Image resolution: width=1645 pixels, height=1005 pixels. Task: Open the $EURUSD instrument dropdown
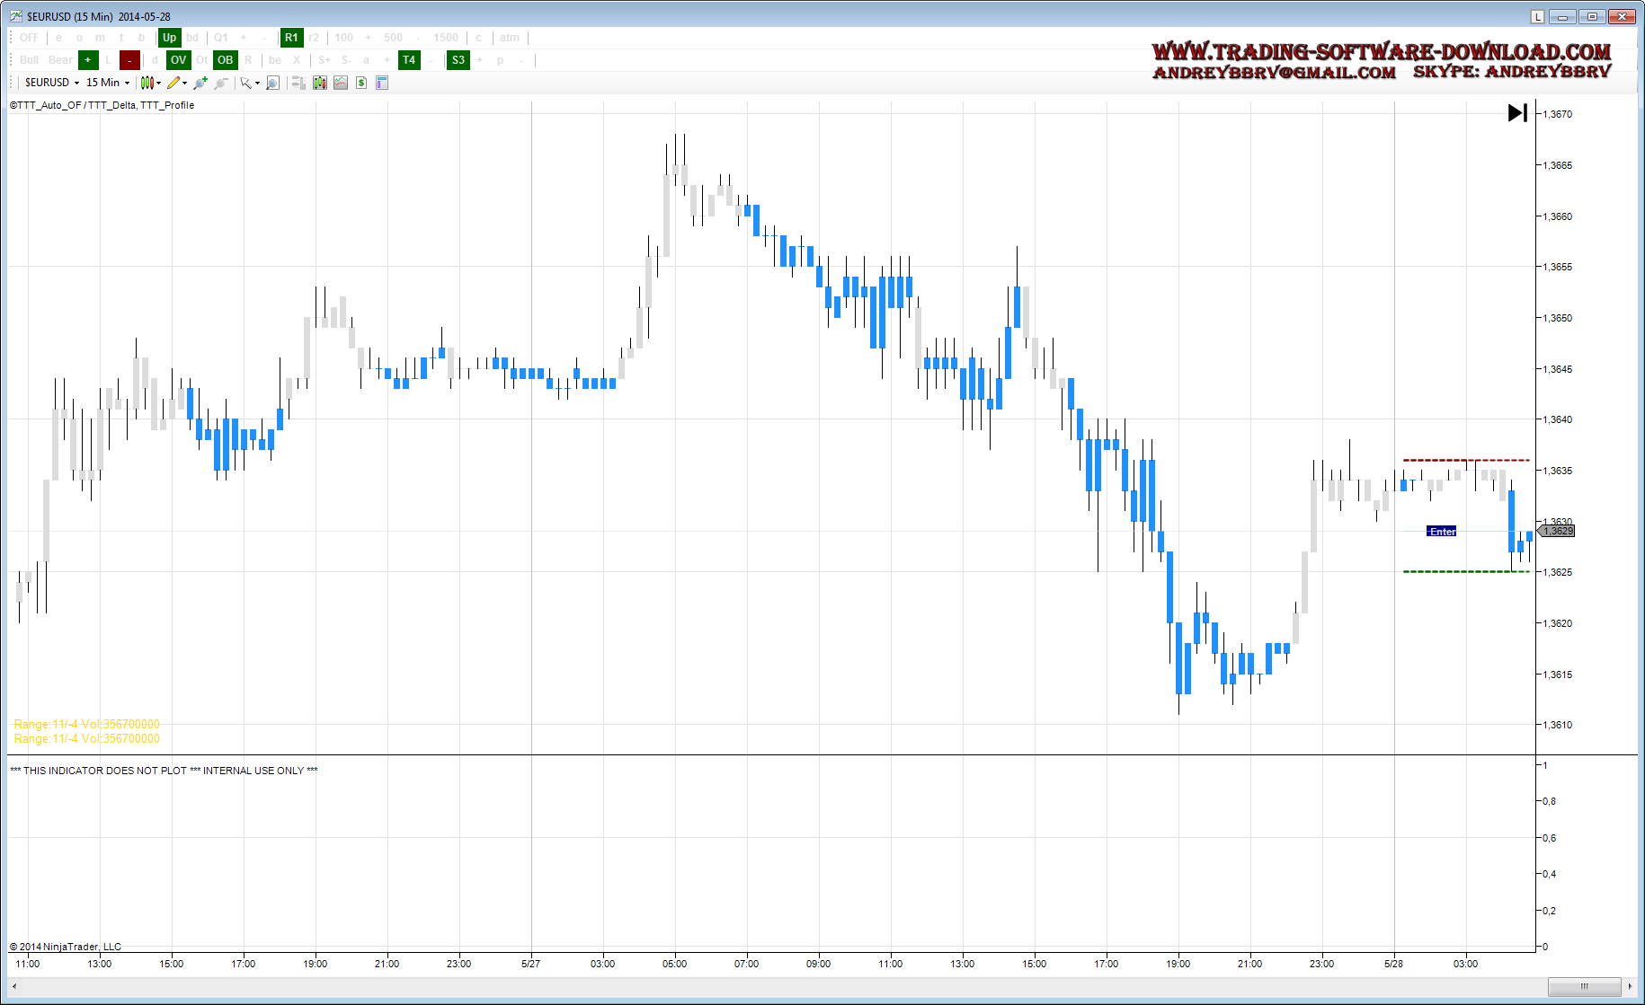pyautogui.click(x=52, y=83)
